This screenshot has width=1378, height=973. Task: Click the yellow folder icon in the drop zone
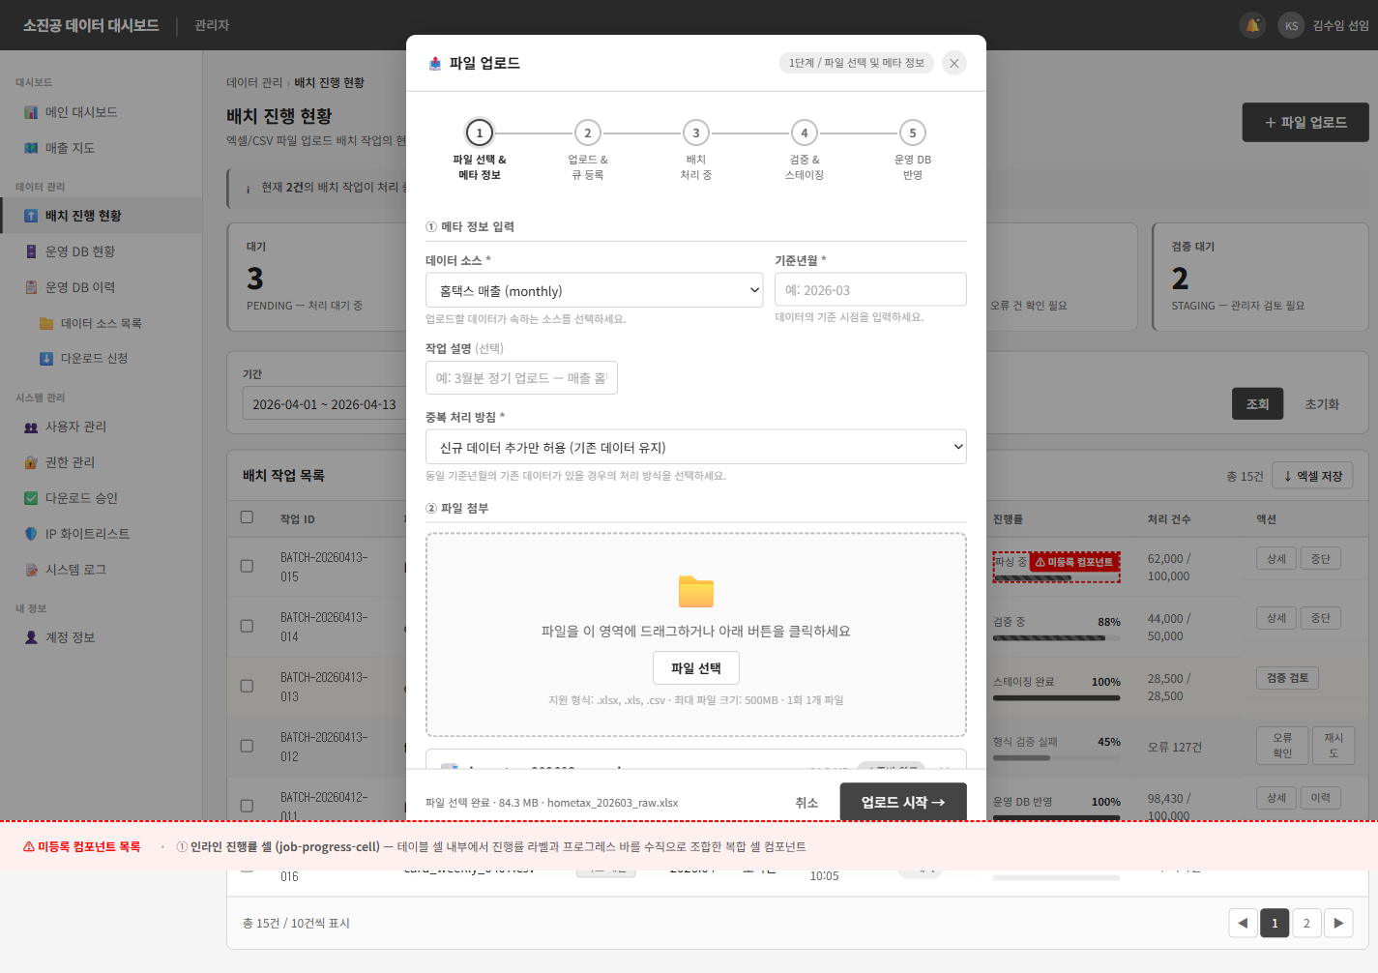tap(696, 591)
